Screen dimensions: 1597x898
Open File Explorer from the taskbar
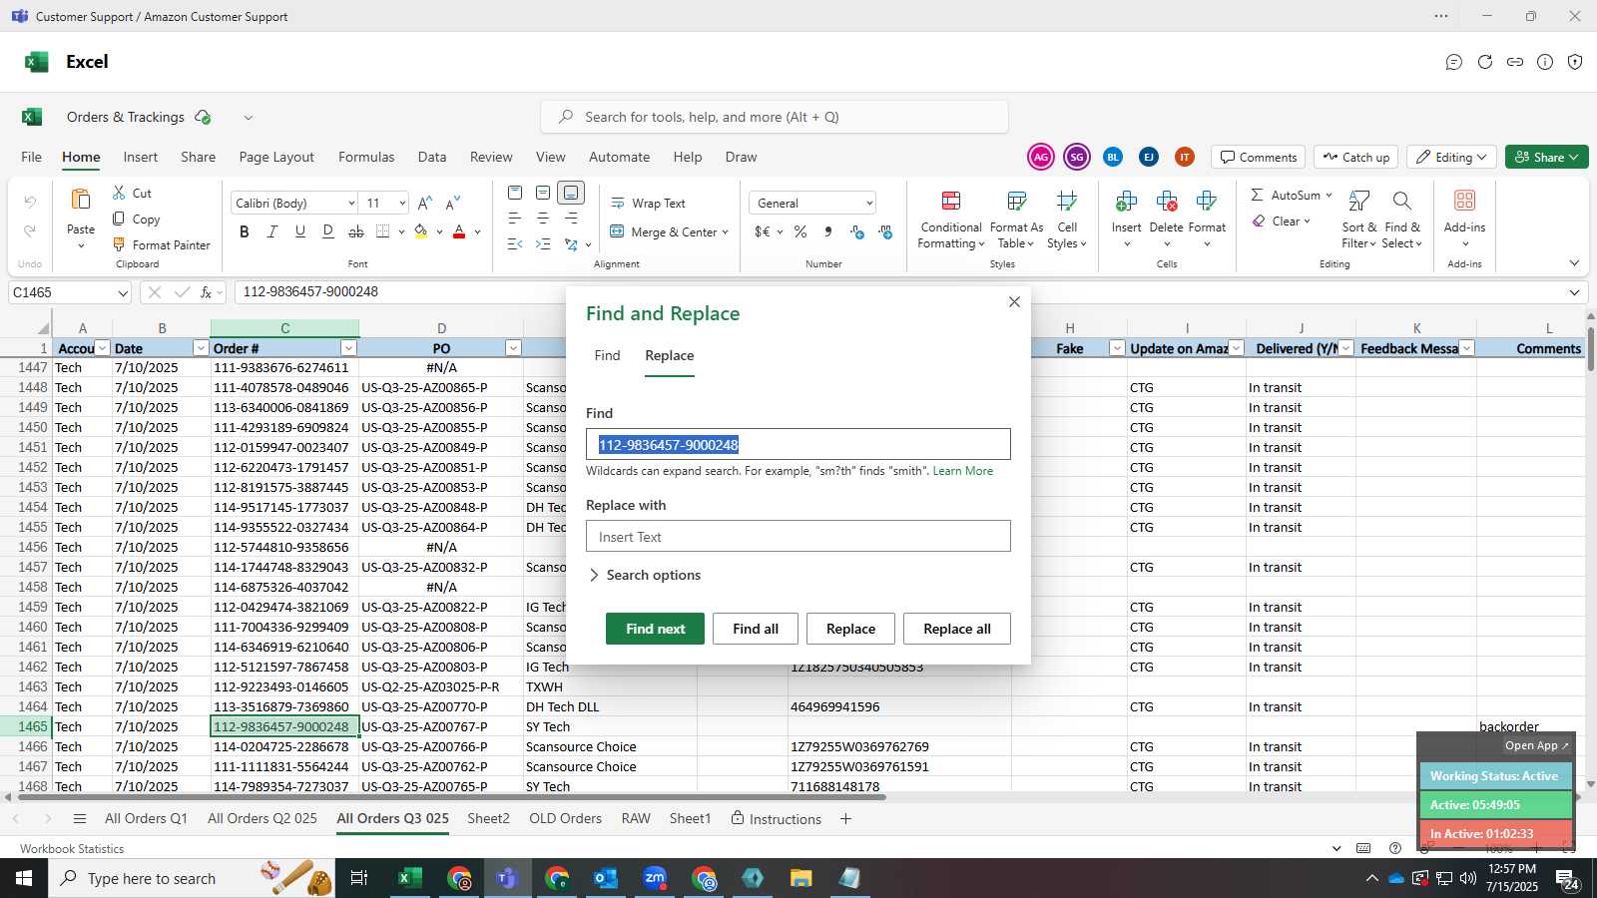[801, 878]
